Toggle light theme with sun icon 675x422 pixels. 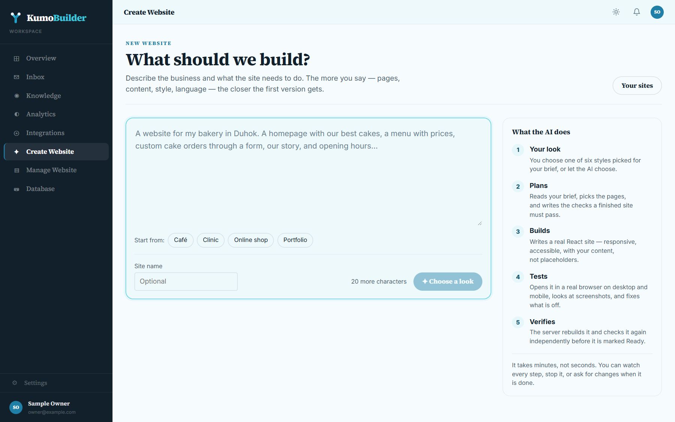(x=616, y=12)
